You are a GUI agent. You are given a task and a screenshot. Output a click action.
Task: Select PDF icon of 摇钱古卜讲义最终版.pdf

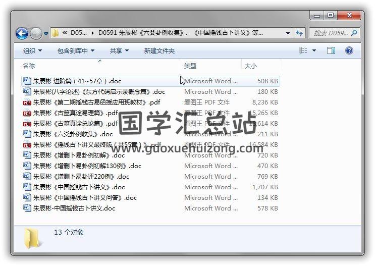(x=27, y=144)
